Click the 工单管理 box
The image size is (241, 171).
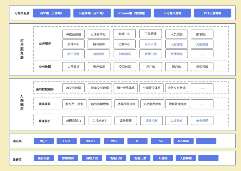click(x=150, y=34)
